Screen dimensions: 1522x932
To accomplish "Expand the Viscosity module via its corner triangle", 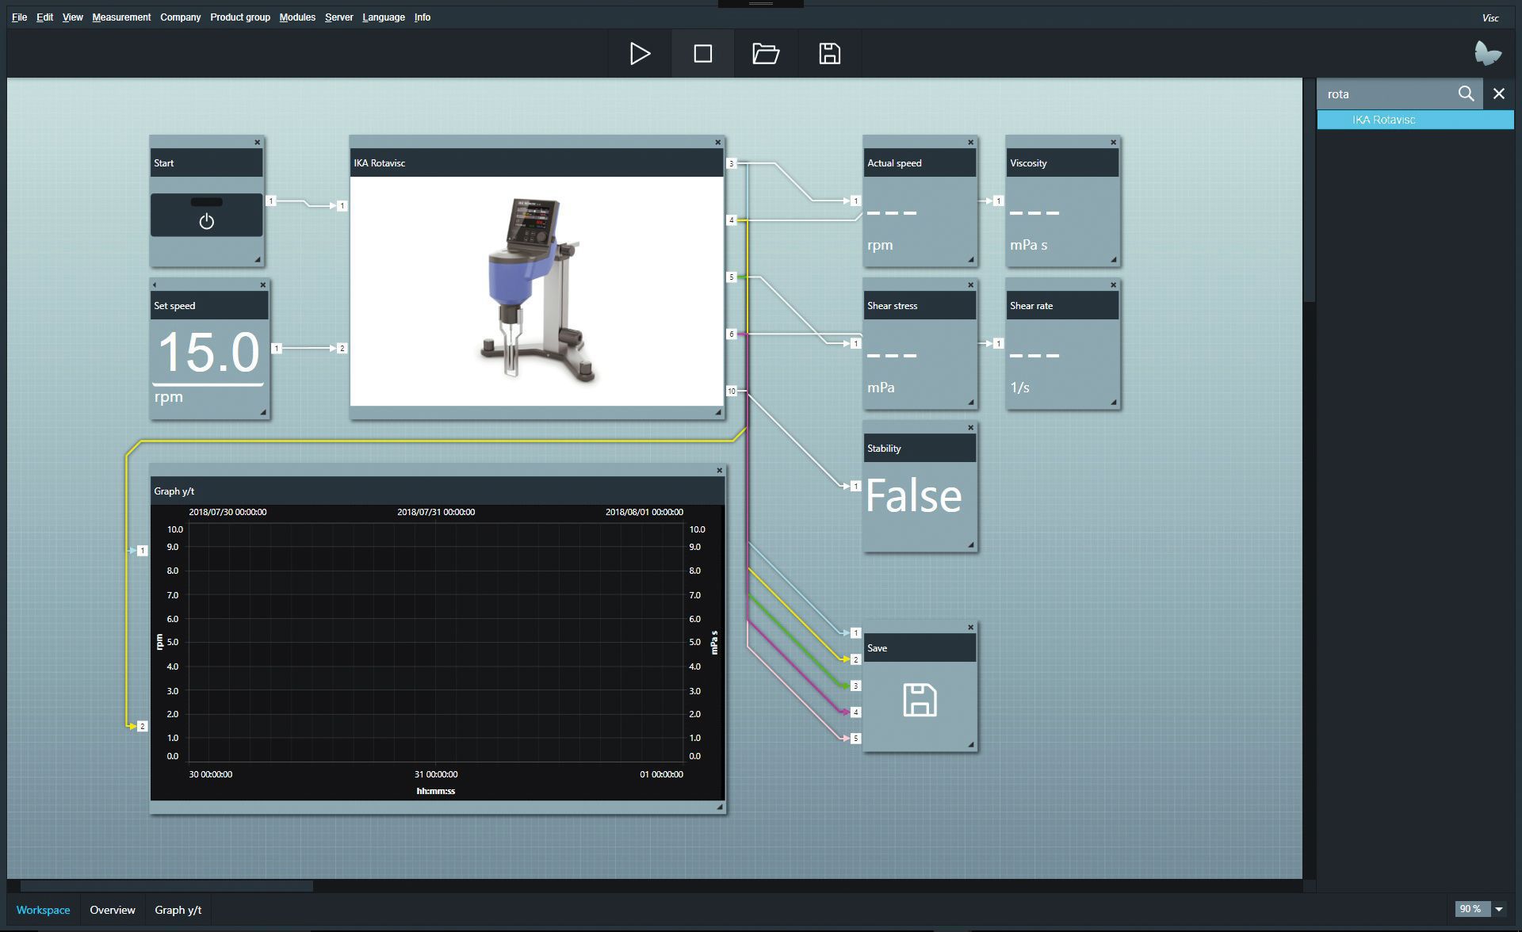I will [x=1113, y=260].
